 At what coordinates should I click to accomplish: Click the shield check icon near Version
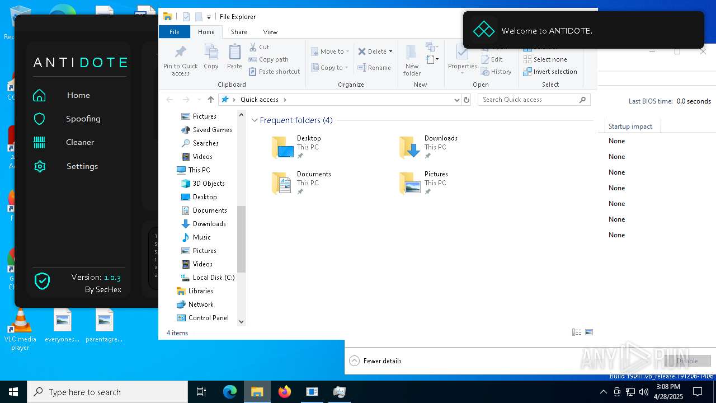click(43, 281)
